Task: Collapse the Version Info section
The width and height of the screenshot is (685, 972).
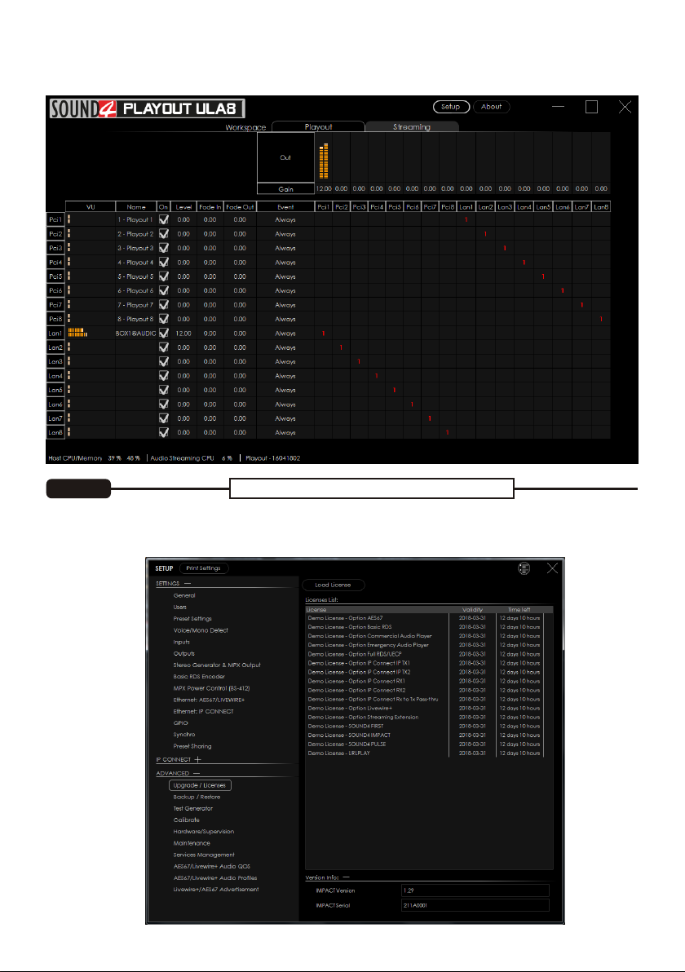Action: pyautogui.click(x=346, y=877)
